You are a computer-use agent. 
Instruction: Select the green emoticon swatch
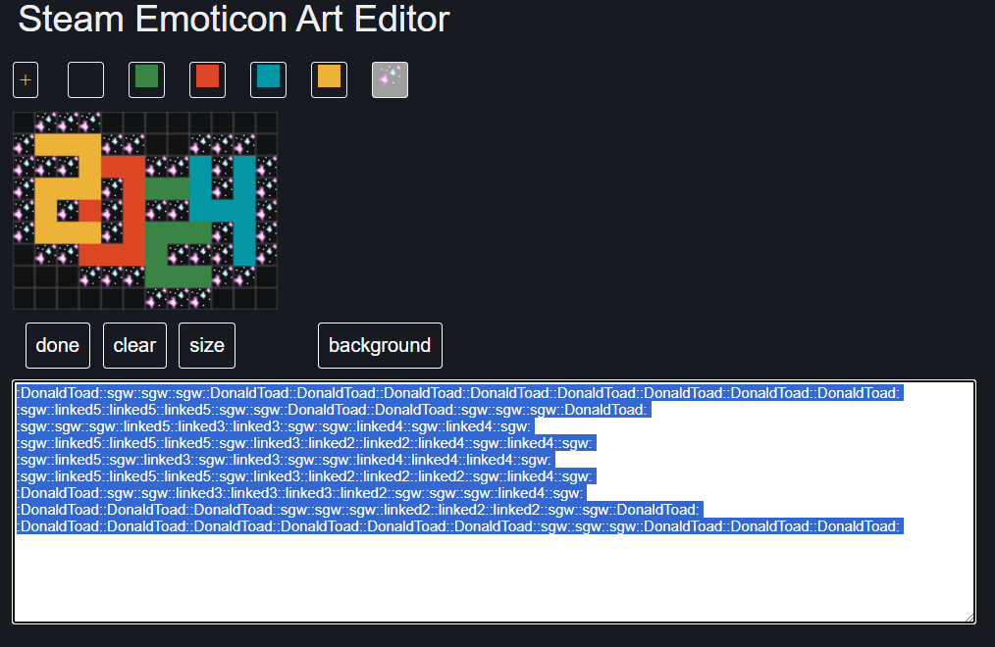tap(146, 80)
